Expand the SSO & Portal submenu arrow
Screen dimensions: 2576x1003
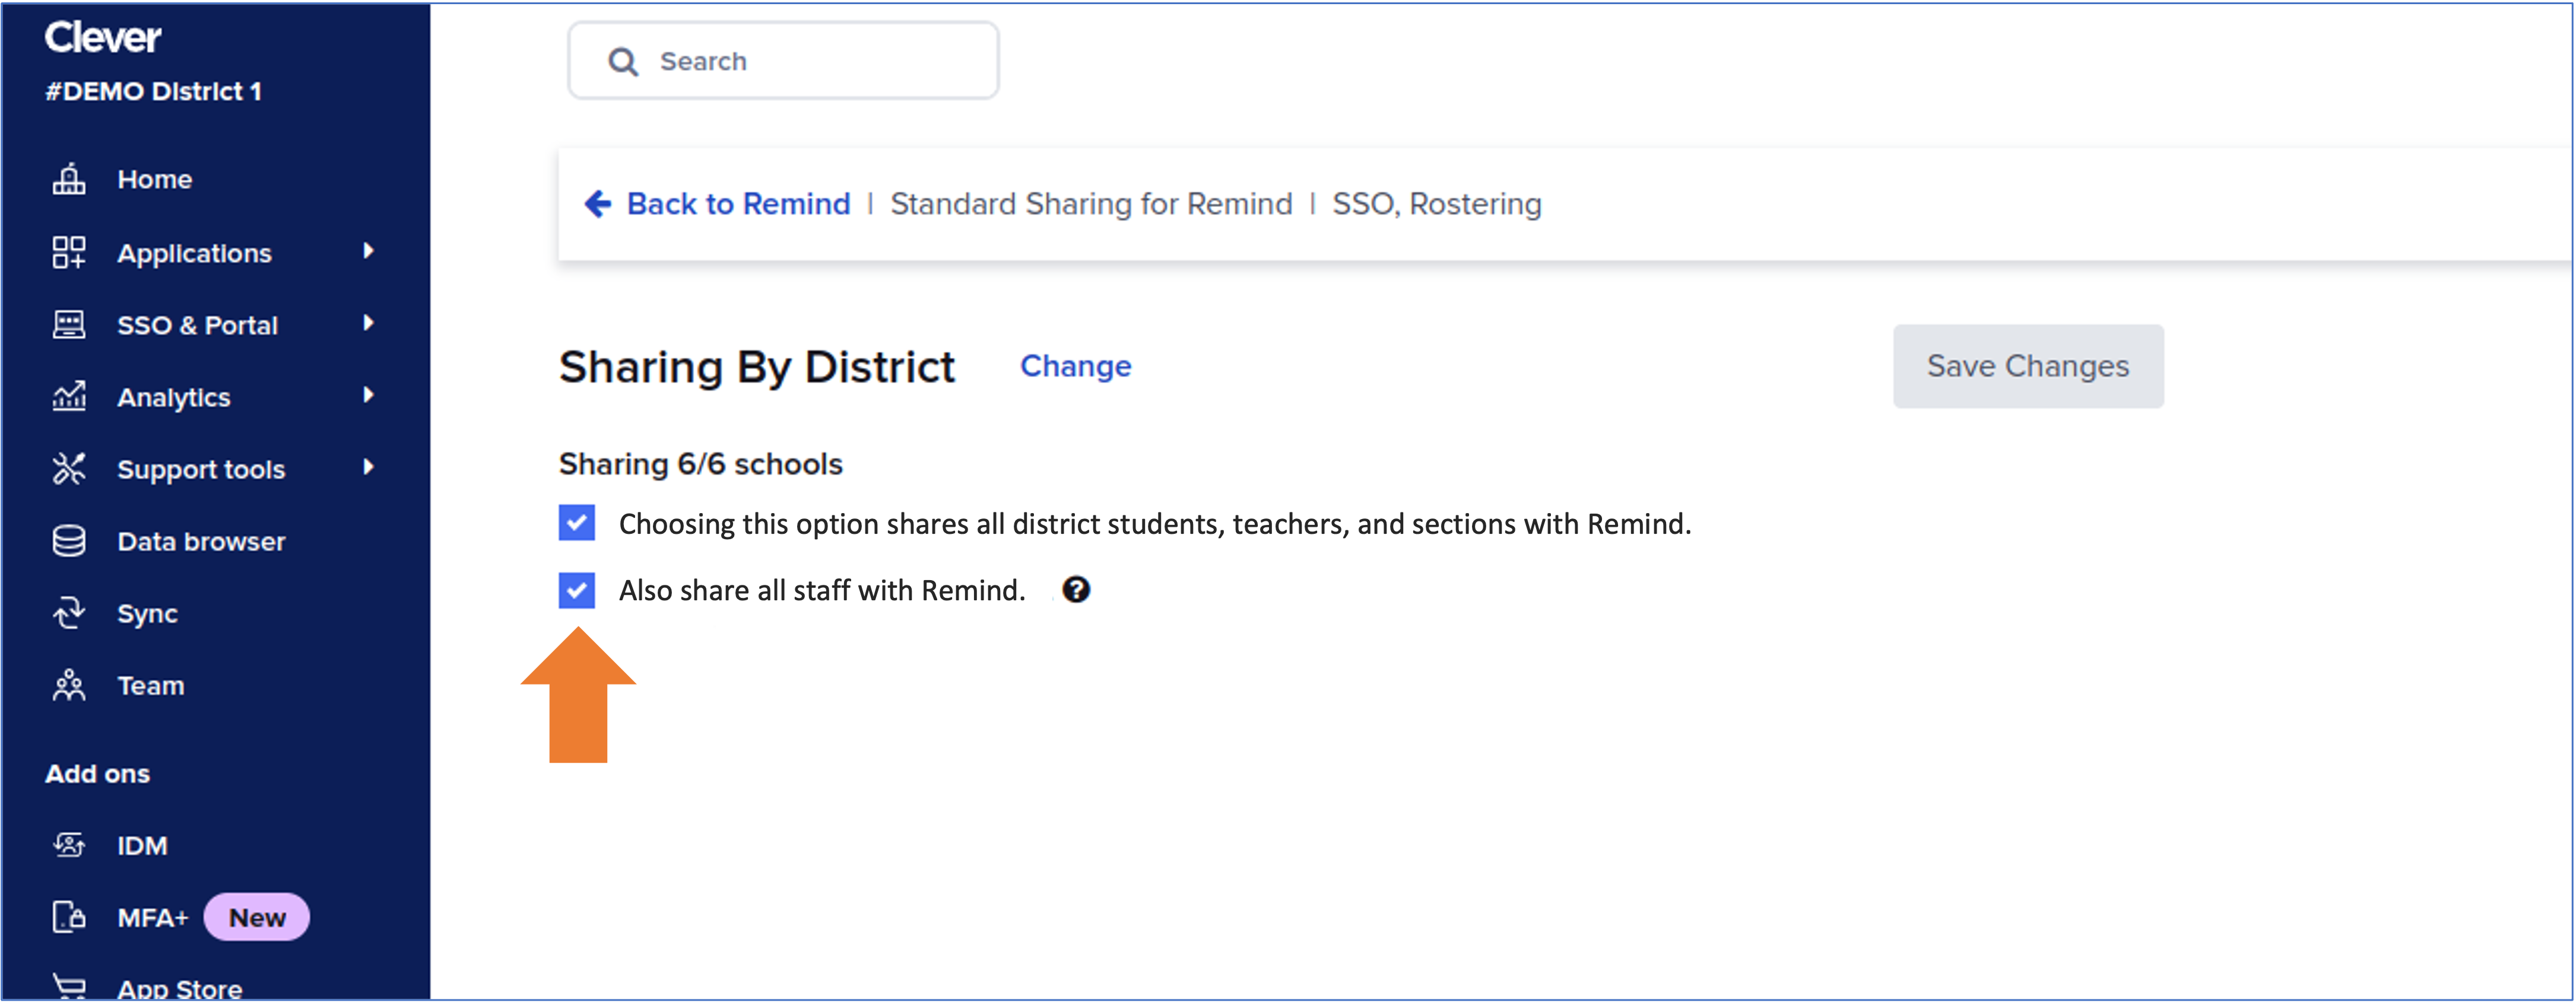coord(368,324)
